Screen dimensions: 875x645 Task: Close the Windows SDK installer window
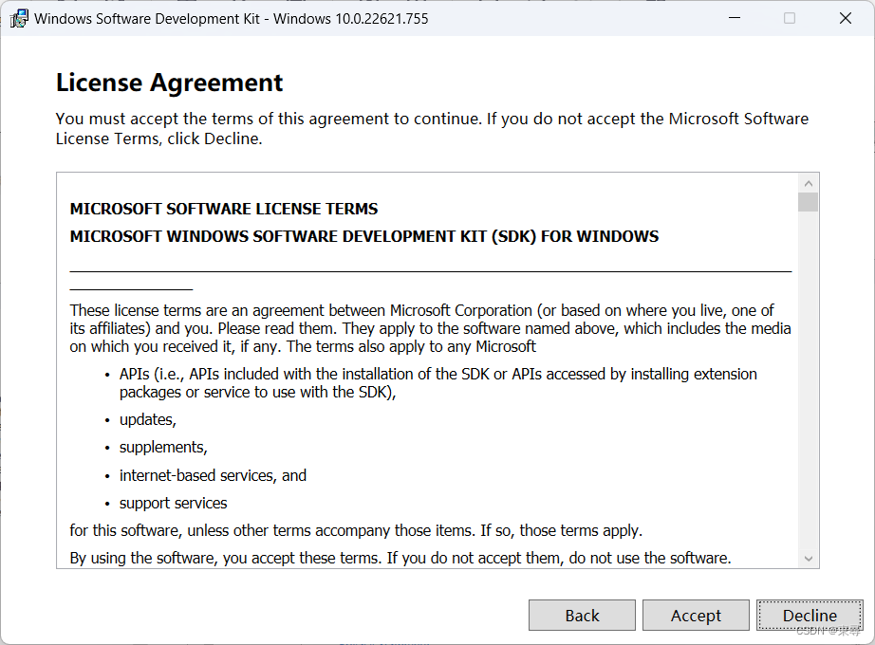coord(844,18)
